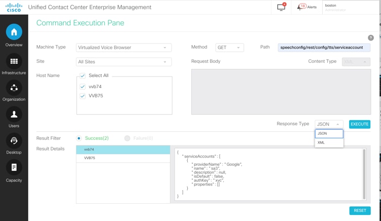Toggle the Select All checkbox
This screenshot has height=221, width=381.
[82, 76]
